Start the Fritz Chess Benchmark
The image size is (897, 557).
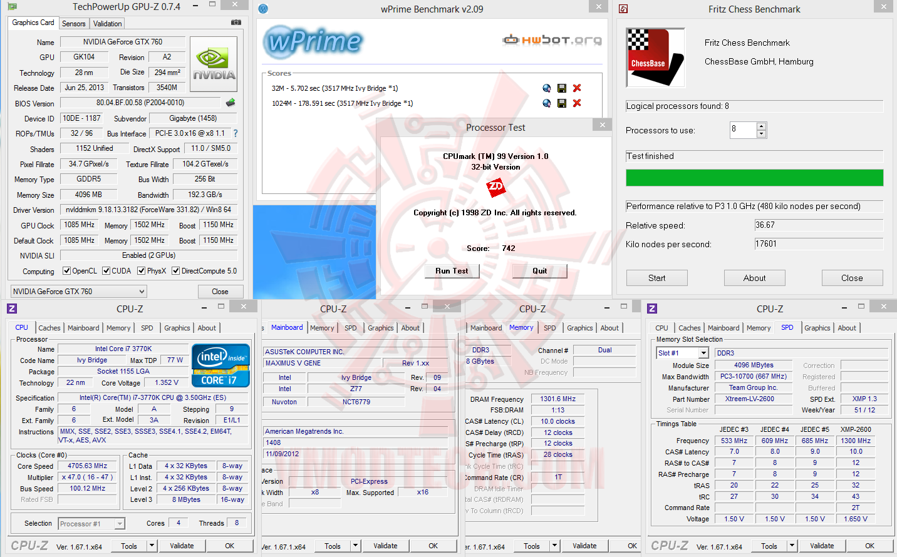click(x=656, y=277)
